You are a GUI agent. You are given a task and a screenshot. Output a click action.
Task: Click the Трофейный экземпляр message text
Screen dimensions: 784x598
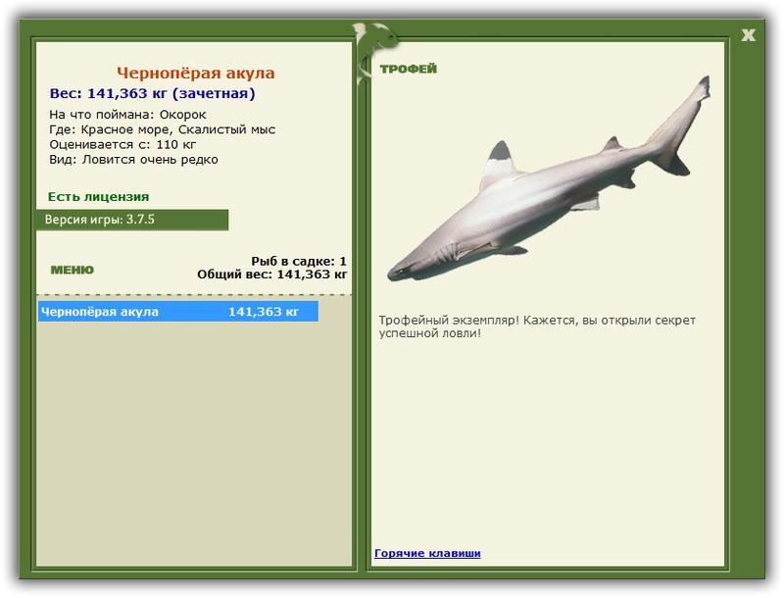pos(537,326)
